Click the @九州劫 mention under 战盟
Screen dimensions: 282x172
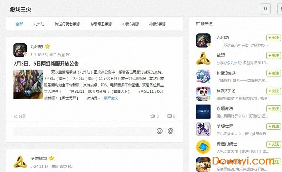234,63
